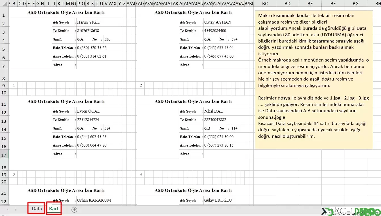Image resolution: width=381 pixels, height=216 pixels.
Task: Click student number cell 114
Action: point(234,128)
